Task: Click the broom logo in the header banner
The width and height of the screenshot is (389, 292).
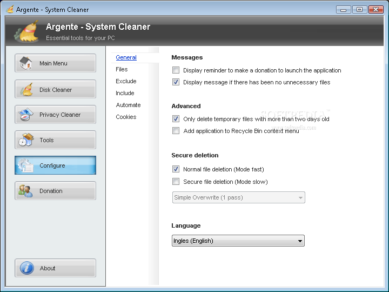Action: pos(27,31)
